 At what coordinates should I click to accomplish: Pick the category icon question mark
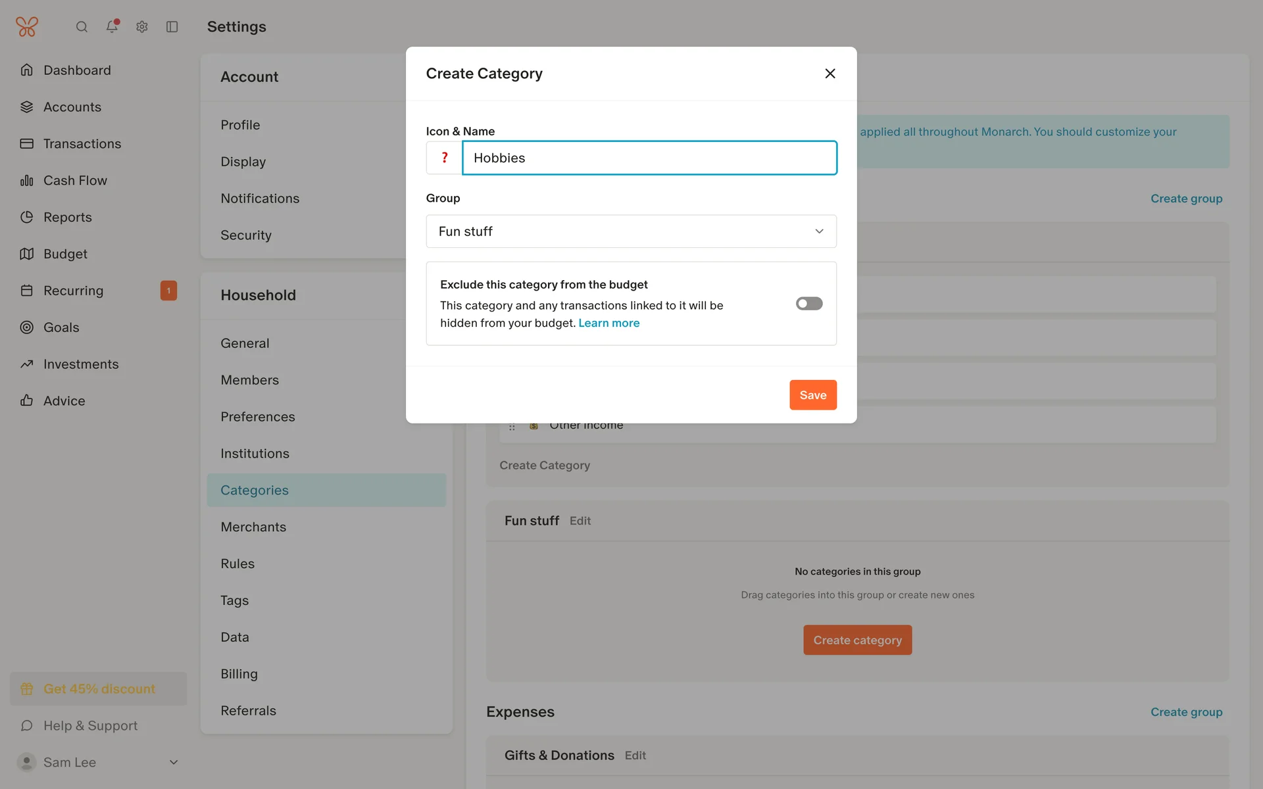[x=445, y=158]
